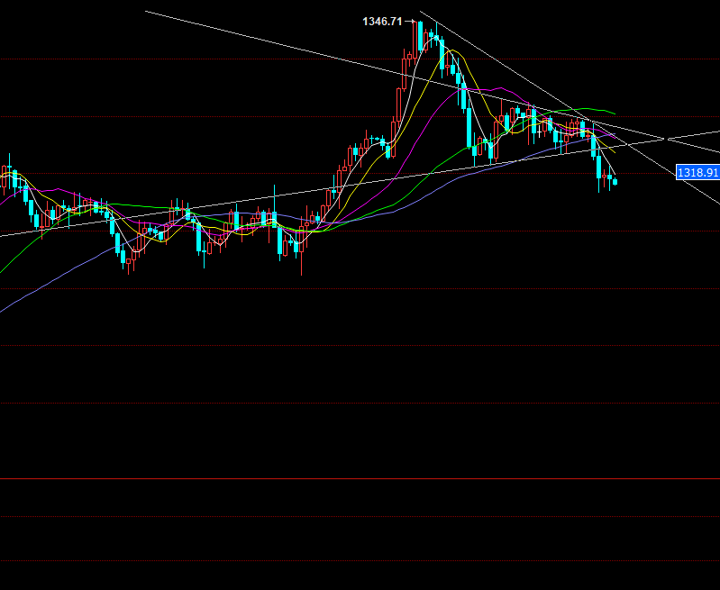Click the 1318.91 current price label
The width and height of the screenshot is (720, 590).
[x=697, y=172]
